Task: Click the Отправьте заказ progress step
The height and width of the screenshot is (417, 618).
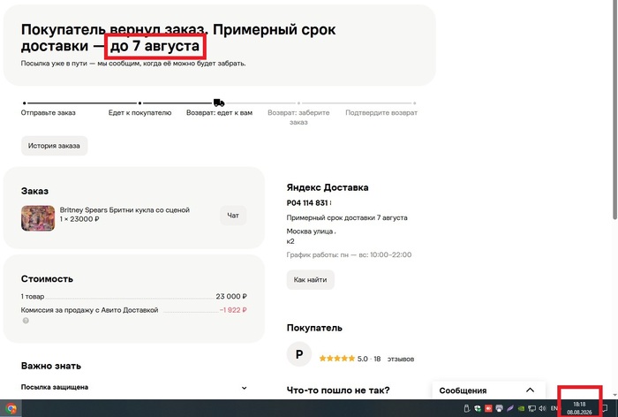Action: 48,112
